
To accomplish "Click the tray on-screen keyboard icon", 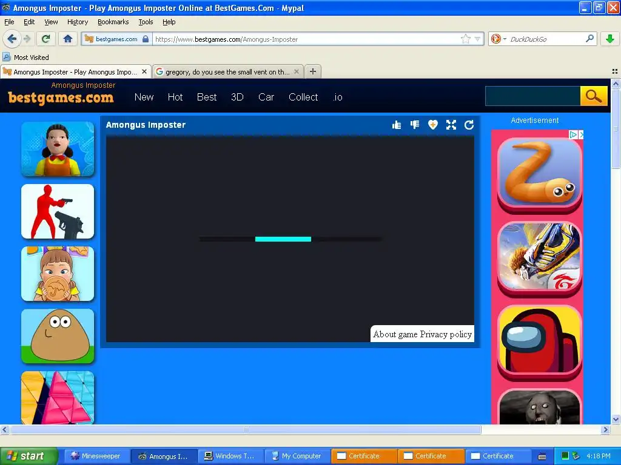I will (542, 457).
